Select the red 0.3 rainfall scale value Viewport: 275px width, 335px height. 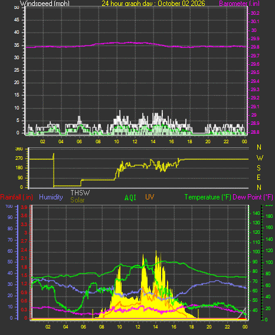(24, 310)
